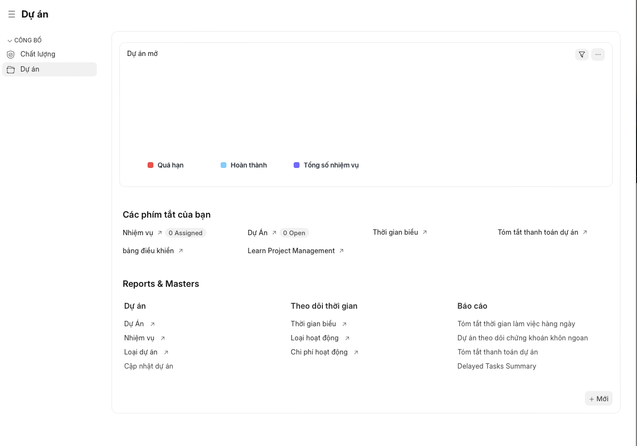637x446 pixels.
Task: Select Chất lượng in the sidebar
Action: (x=37, y=54)
